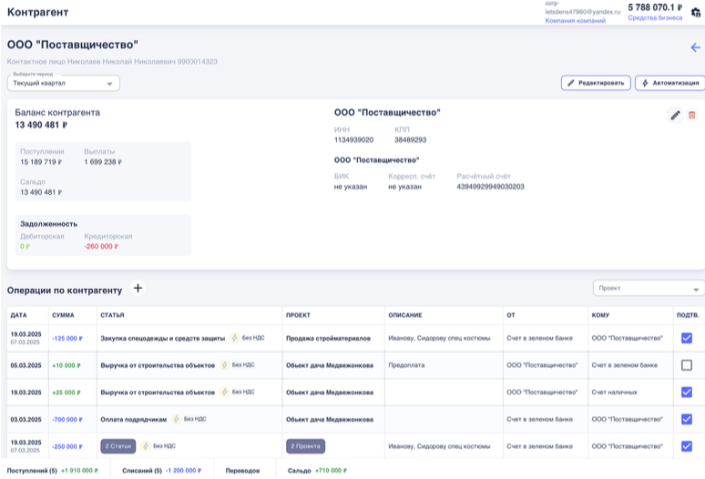Expand the Проект filter dropdown
The width and height of the screenshot is (705, 479).
point(648,288)
